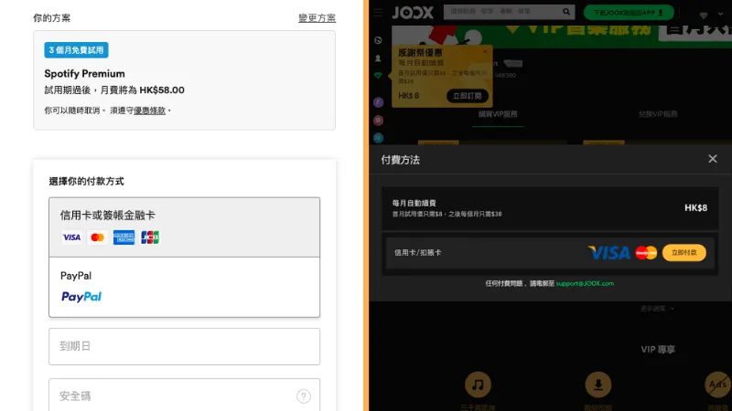Focus the 安全碼 security code field
This screenshot has height=411, width=732.
pos(185,395)
